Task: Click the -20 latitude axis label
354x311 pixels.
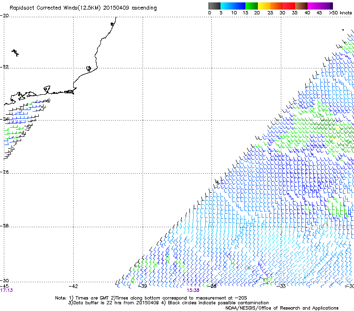Action: 4,16
